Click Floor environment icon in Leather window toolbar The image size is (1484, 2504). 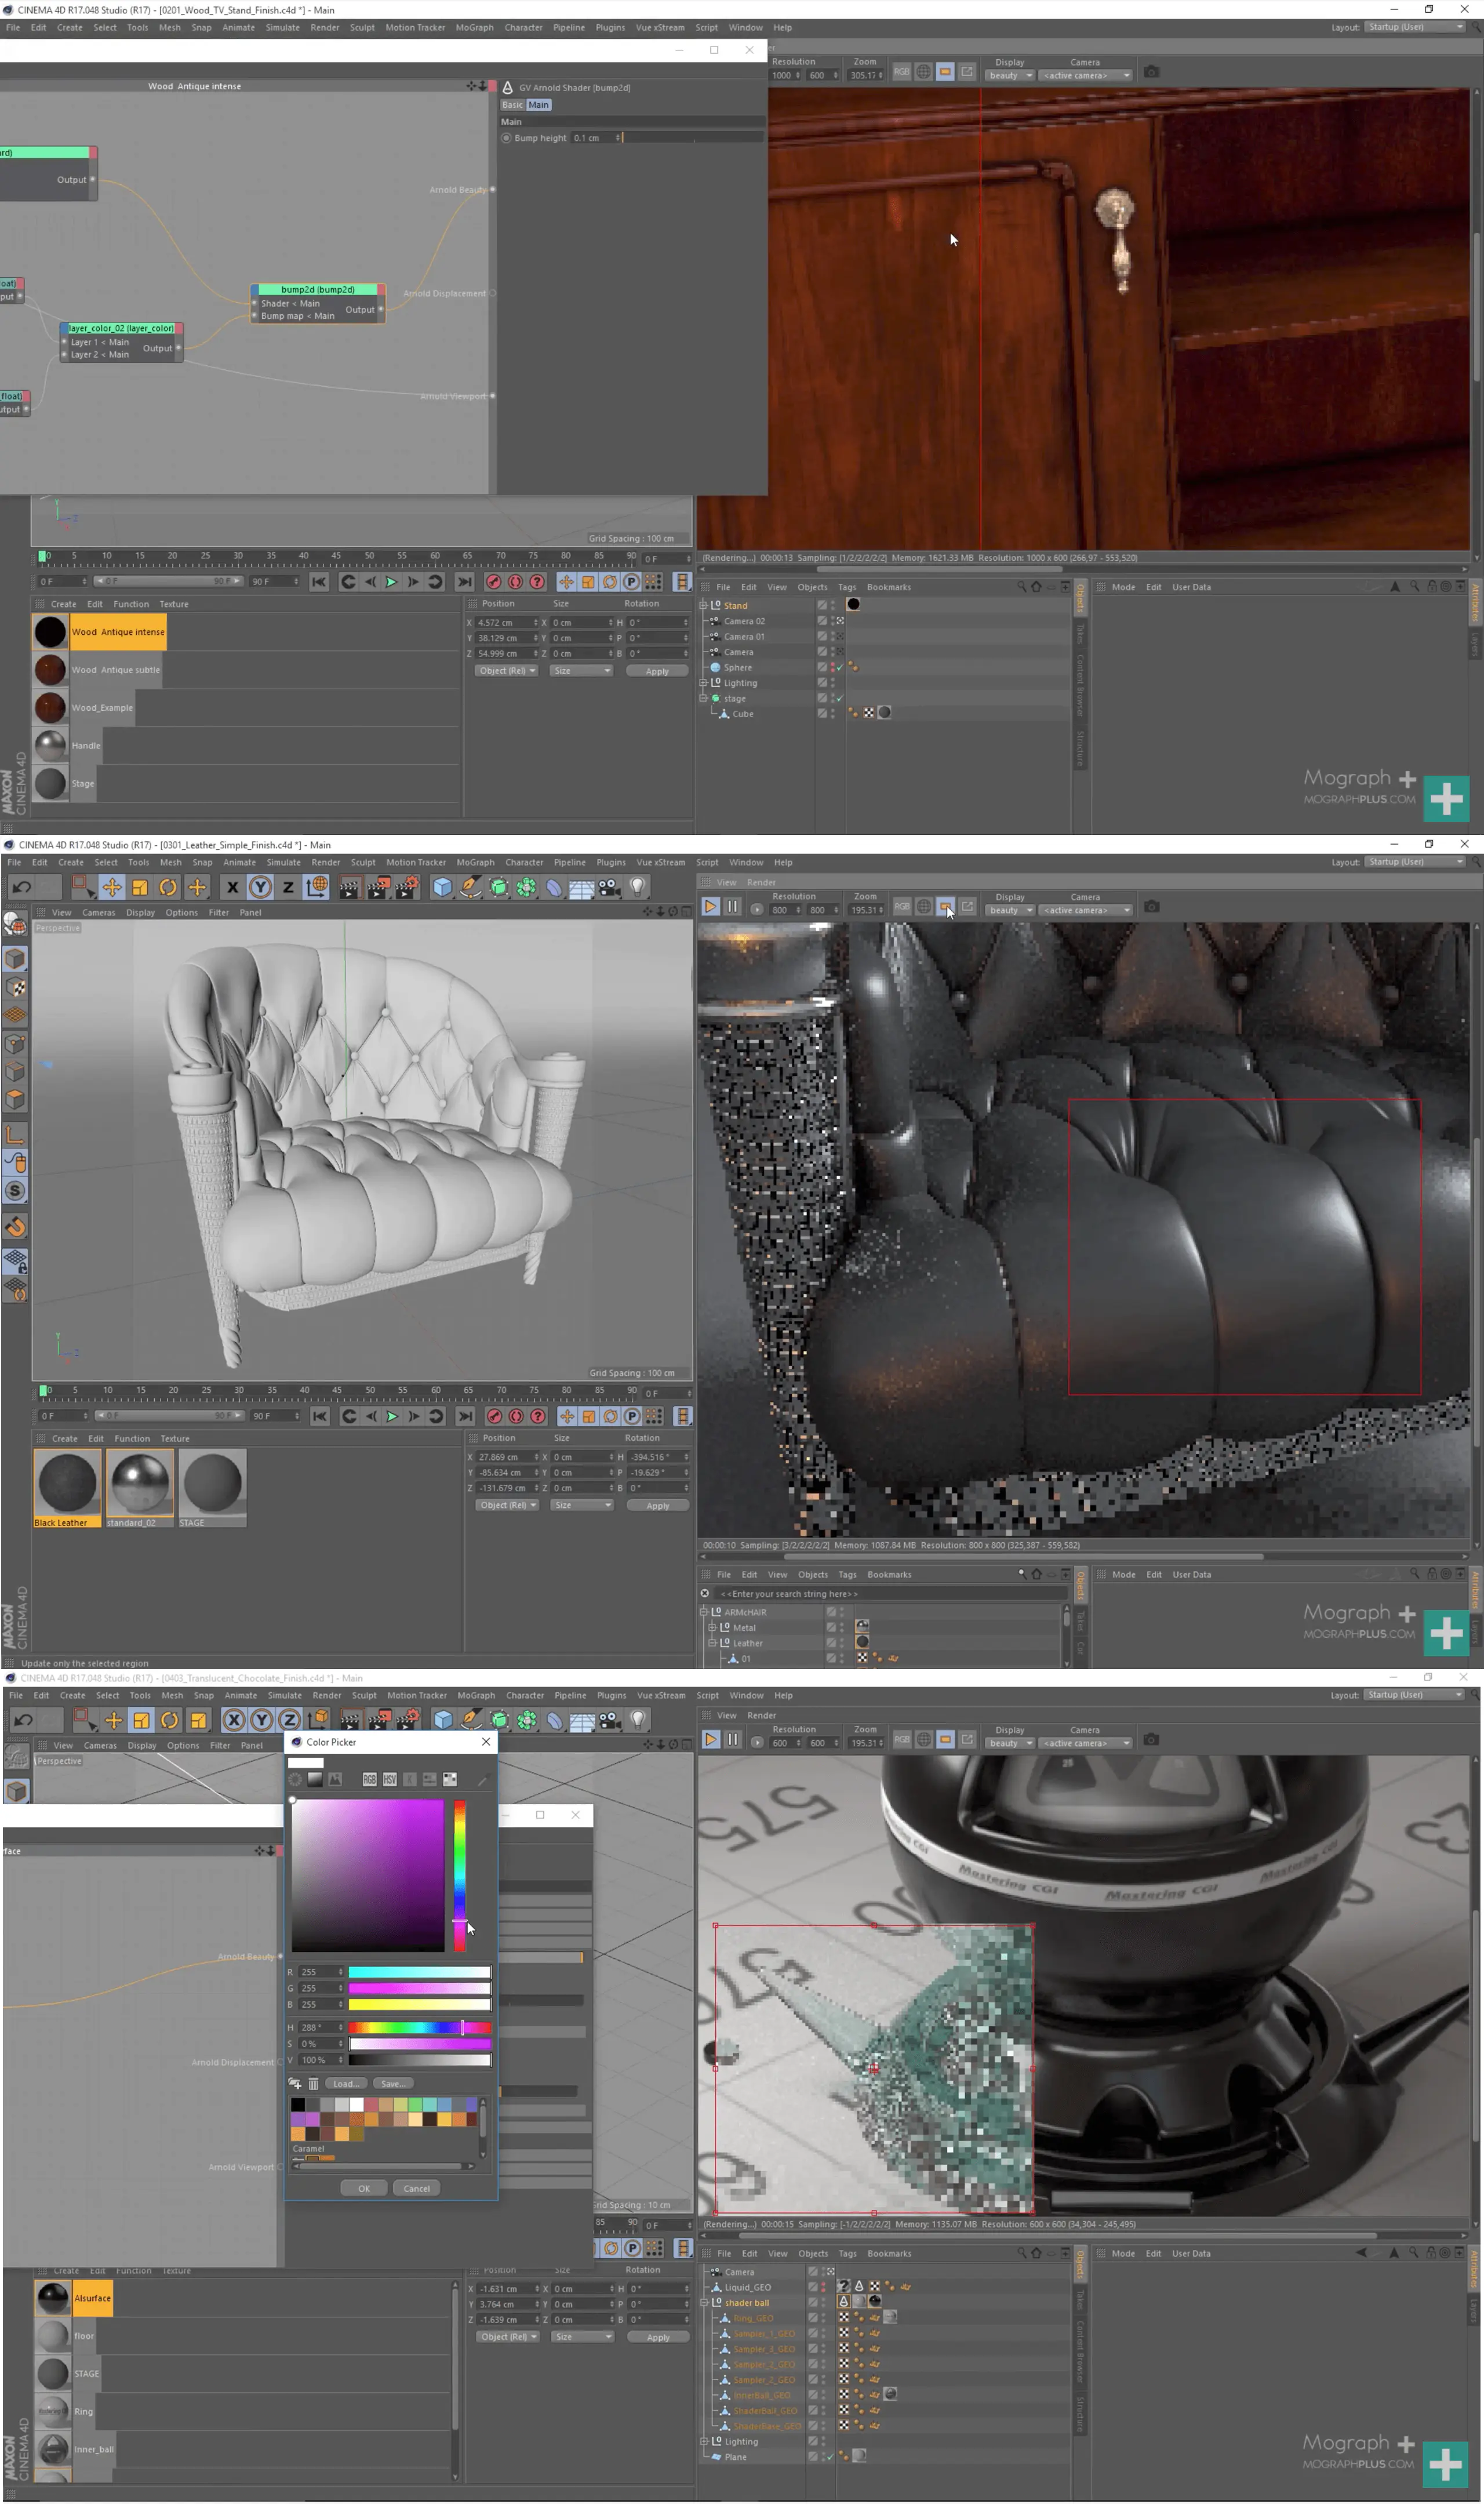(581, 887)
